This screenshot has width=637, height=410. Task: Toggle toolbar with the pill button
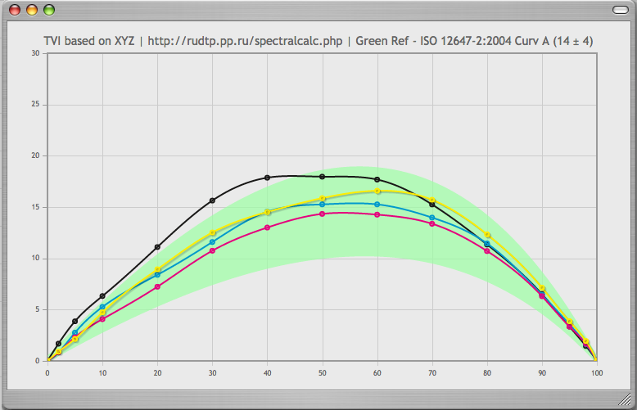pyautogui.click(x=621, y=10)
